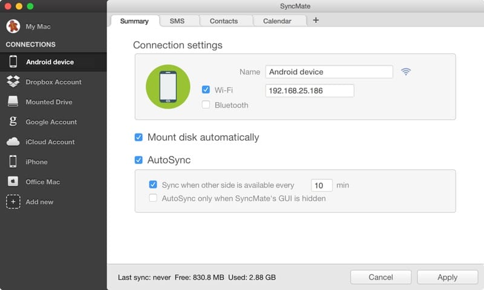The height and width of the screenshot is (290, 484).
Task: Click the green maximize window button
Action: click(x=30, y=6)
